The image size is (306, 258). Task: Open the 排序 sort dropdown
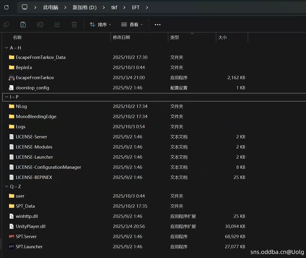point(100,25)
